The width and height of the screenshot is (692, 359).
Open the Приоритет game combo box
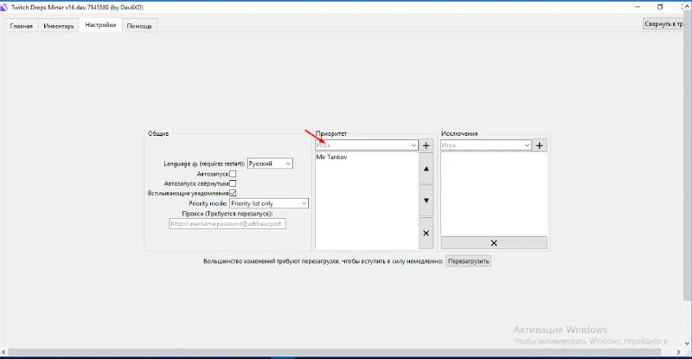(367, 145)
